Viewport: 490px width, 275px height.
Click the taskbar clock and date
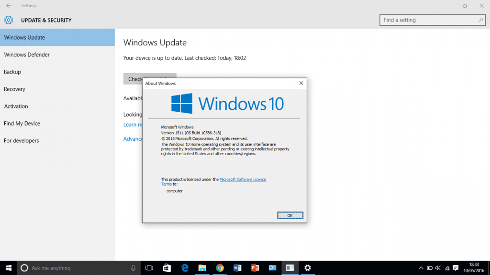coord(474,268)
